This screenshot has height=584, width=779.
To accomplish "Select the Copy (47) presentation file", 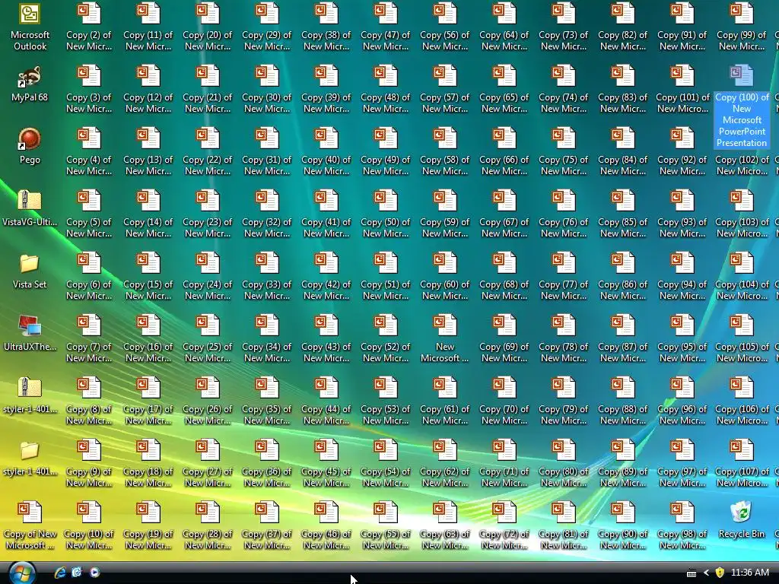I will (386, 27).
